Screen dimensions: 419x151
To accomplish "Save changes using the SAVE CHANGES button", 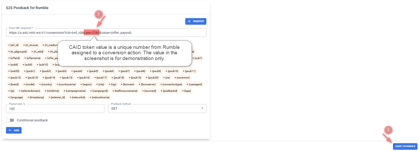I will 405,146.
